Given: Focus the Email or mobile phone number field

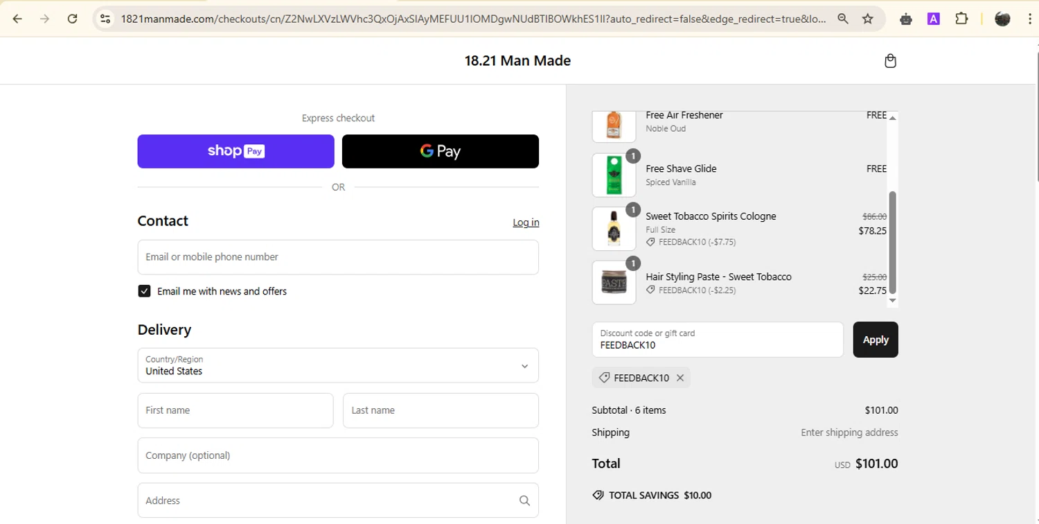Looking at the screenshot, I should click(338, 257).
